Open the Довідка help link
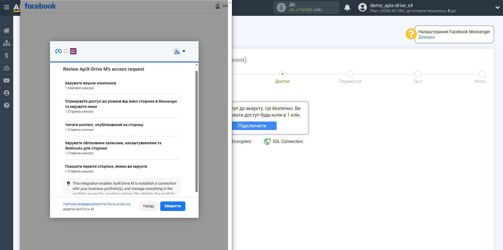Viewport: 503px width, 250px height. coord(426,37)
